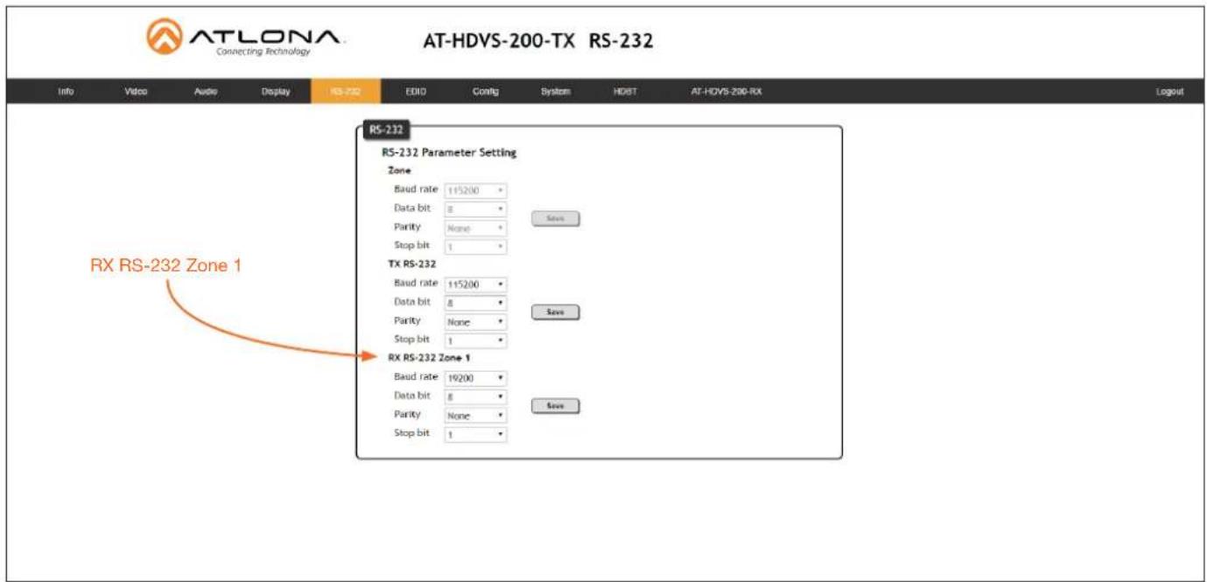Open the Display tab
This screenshot has height=582, width=1207.
click(275, 91)
